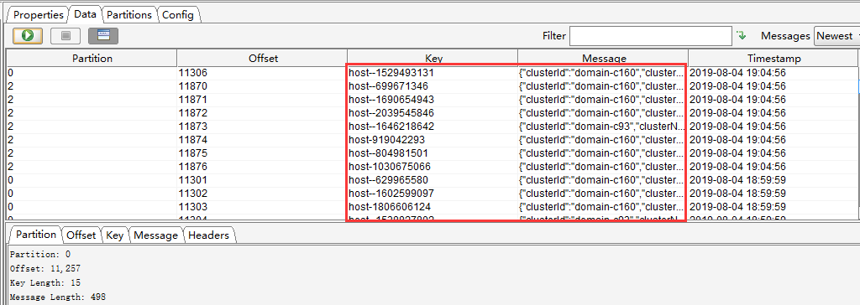Open the Messages Newest dropdown

pos(837,36)
